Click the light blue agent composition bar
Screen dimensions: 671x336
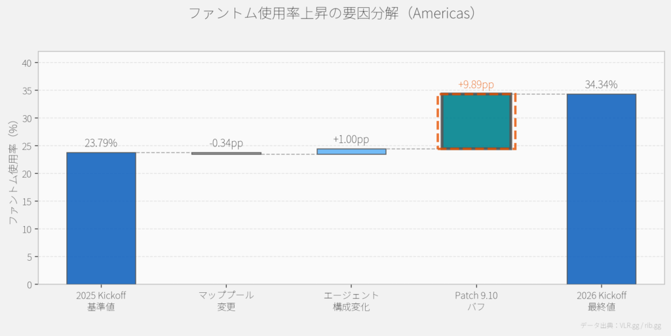[x=351, y=152]
